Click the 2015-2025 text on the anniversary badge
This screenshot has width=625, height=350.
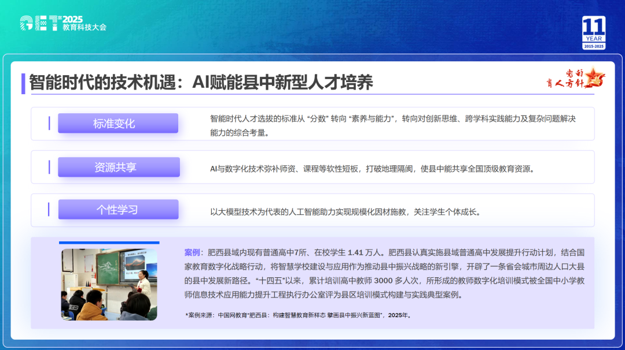pyautogui.click(x=594, y=46)
